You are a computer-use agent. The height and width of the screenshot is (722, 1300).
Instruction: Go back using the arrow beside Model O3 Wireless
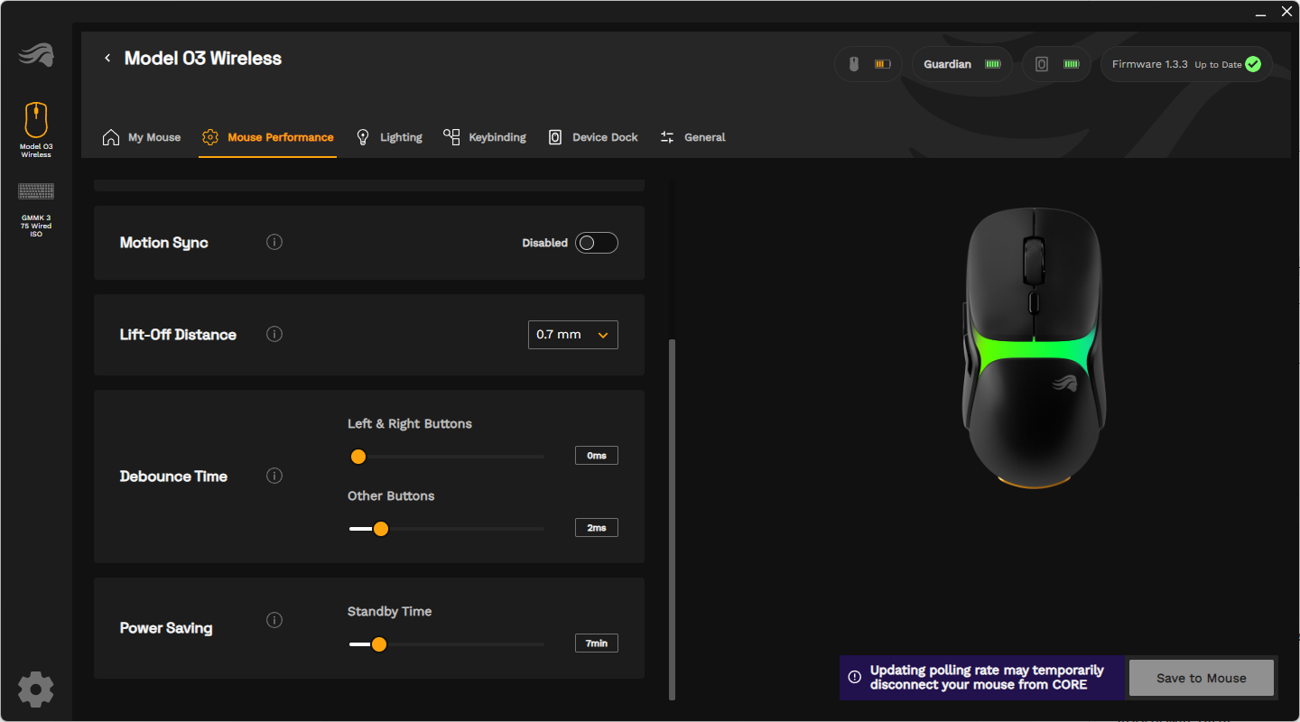[107, 59]
